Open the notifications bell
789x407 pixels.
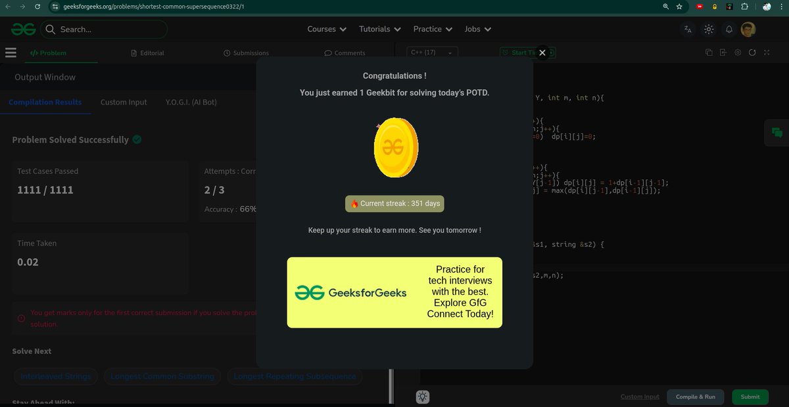click(x=729, y=29)
